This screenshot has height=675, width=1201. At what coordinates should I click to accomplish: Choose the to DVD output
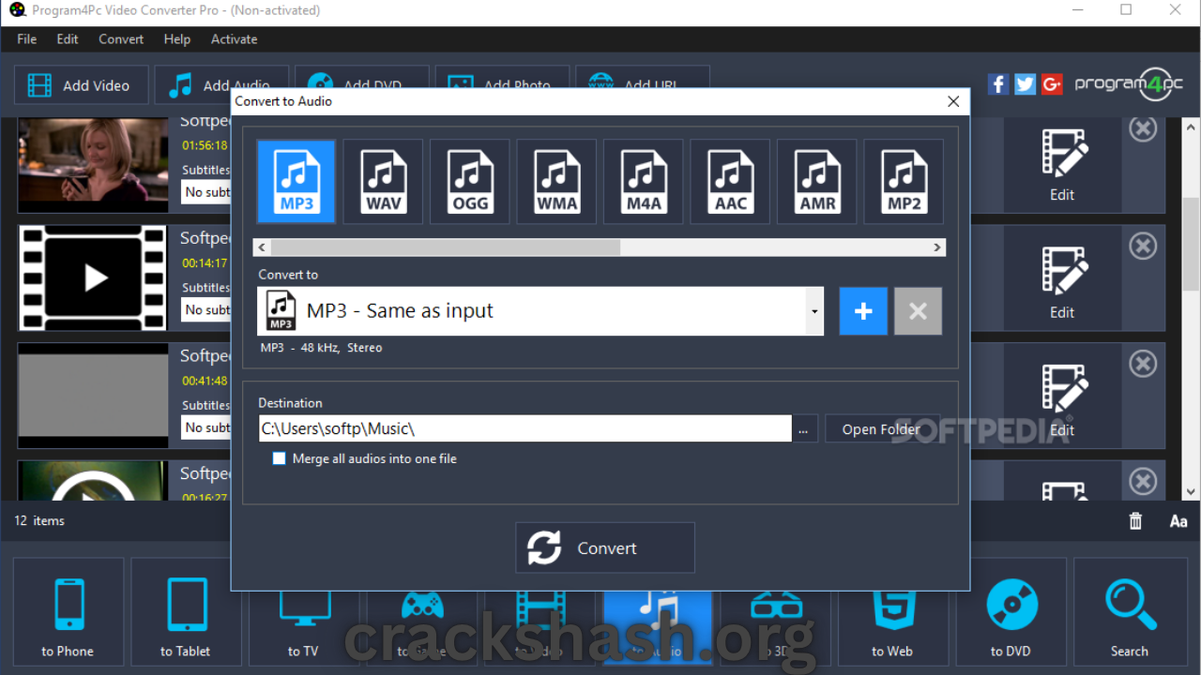click(1011, 611)
